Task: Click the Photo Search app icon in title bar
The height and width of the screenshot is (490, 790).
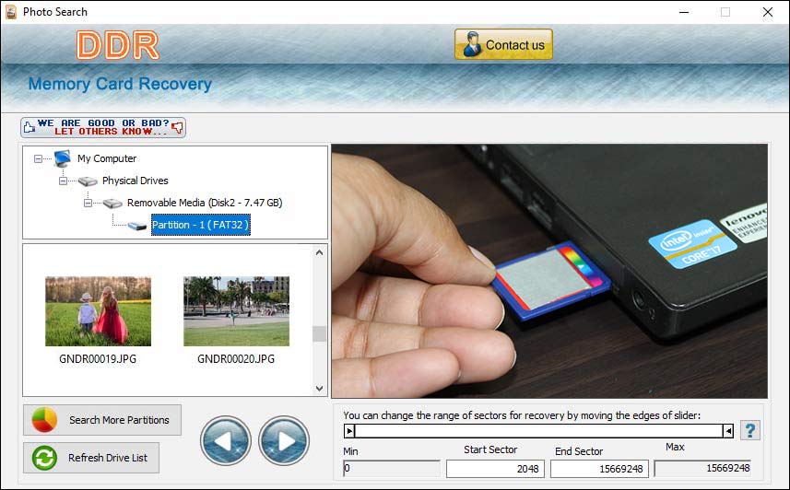Action: [11, 12]
